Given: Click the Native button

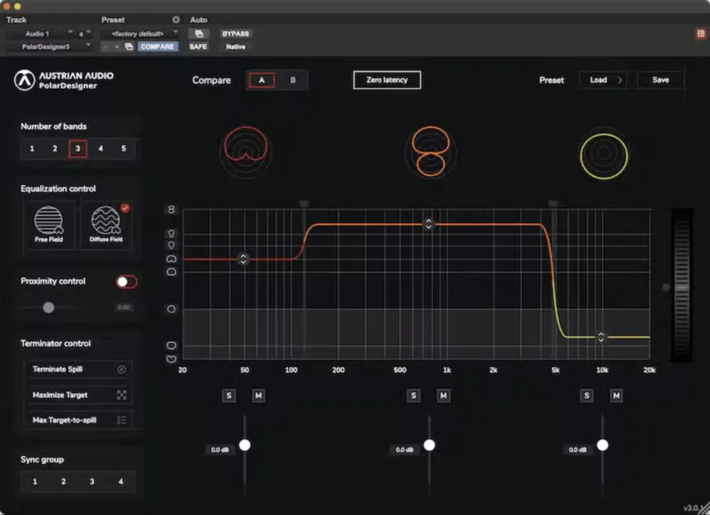Looking at the screenshot, I should tap(236, 47).
